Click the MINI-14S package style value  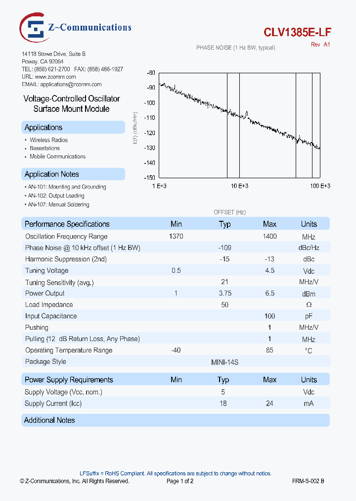tap(224, 362)
